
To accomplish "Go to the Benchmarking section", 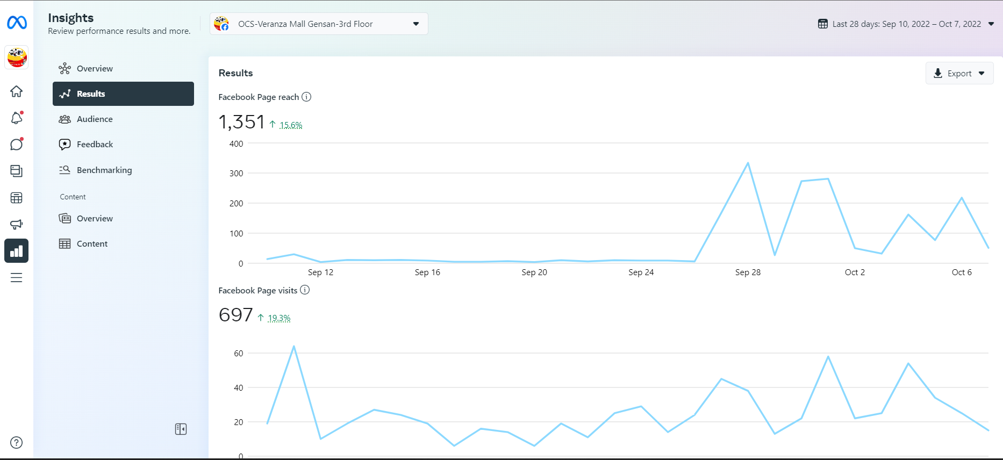I will point(104,170).
